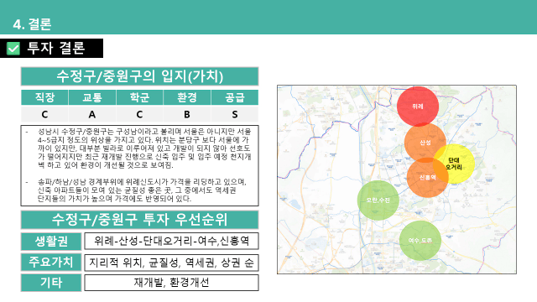Image resolution: width=537 pixels, height=302 pixels.
Task: Select the 직장 column header
Action: pos(44,97)
